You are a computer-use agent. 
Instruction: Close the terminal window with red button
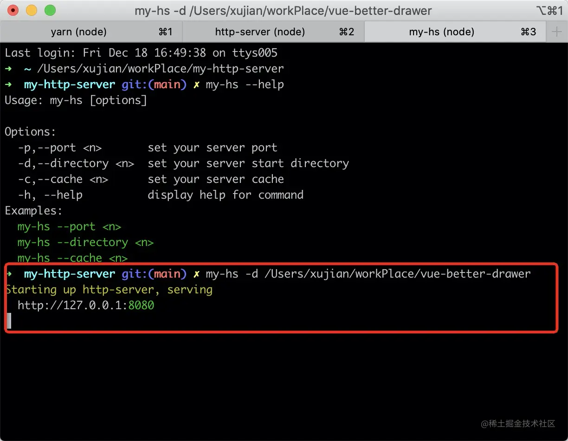pos(13,10)
